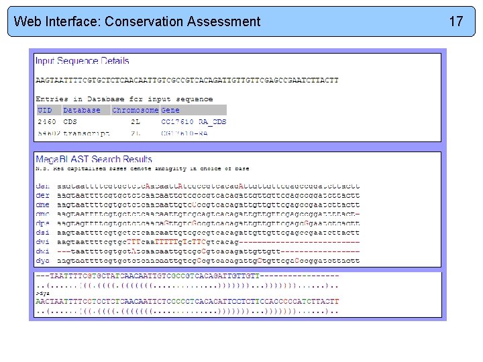Select the transcript database cell
Image resolution: width=483 pixels, height=362 pixels.
[87, 133]
